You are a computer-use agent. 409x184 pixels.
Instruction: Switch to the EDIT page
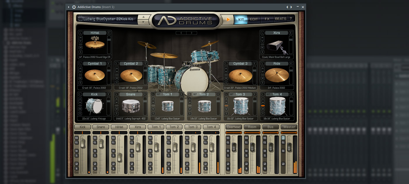(x=254, y=19)
